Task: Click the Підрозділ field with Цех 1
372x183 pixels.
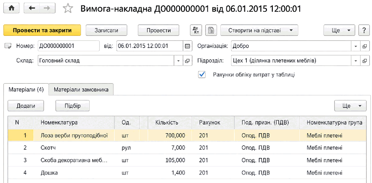Action: point(291,61)
